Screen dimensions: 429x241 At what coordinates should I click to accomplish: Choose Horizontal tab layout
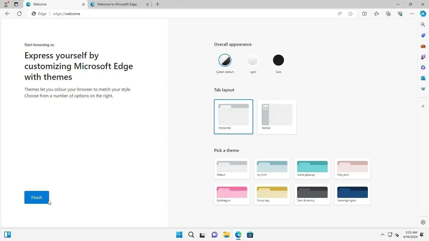pos(234,117)
